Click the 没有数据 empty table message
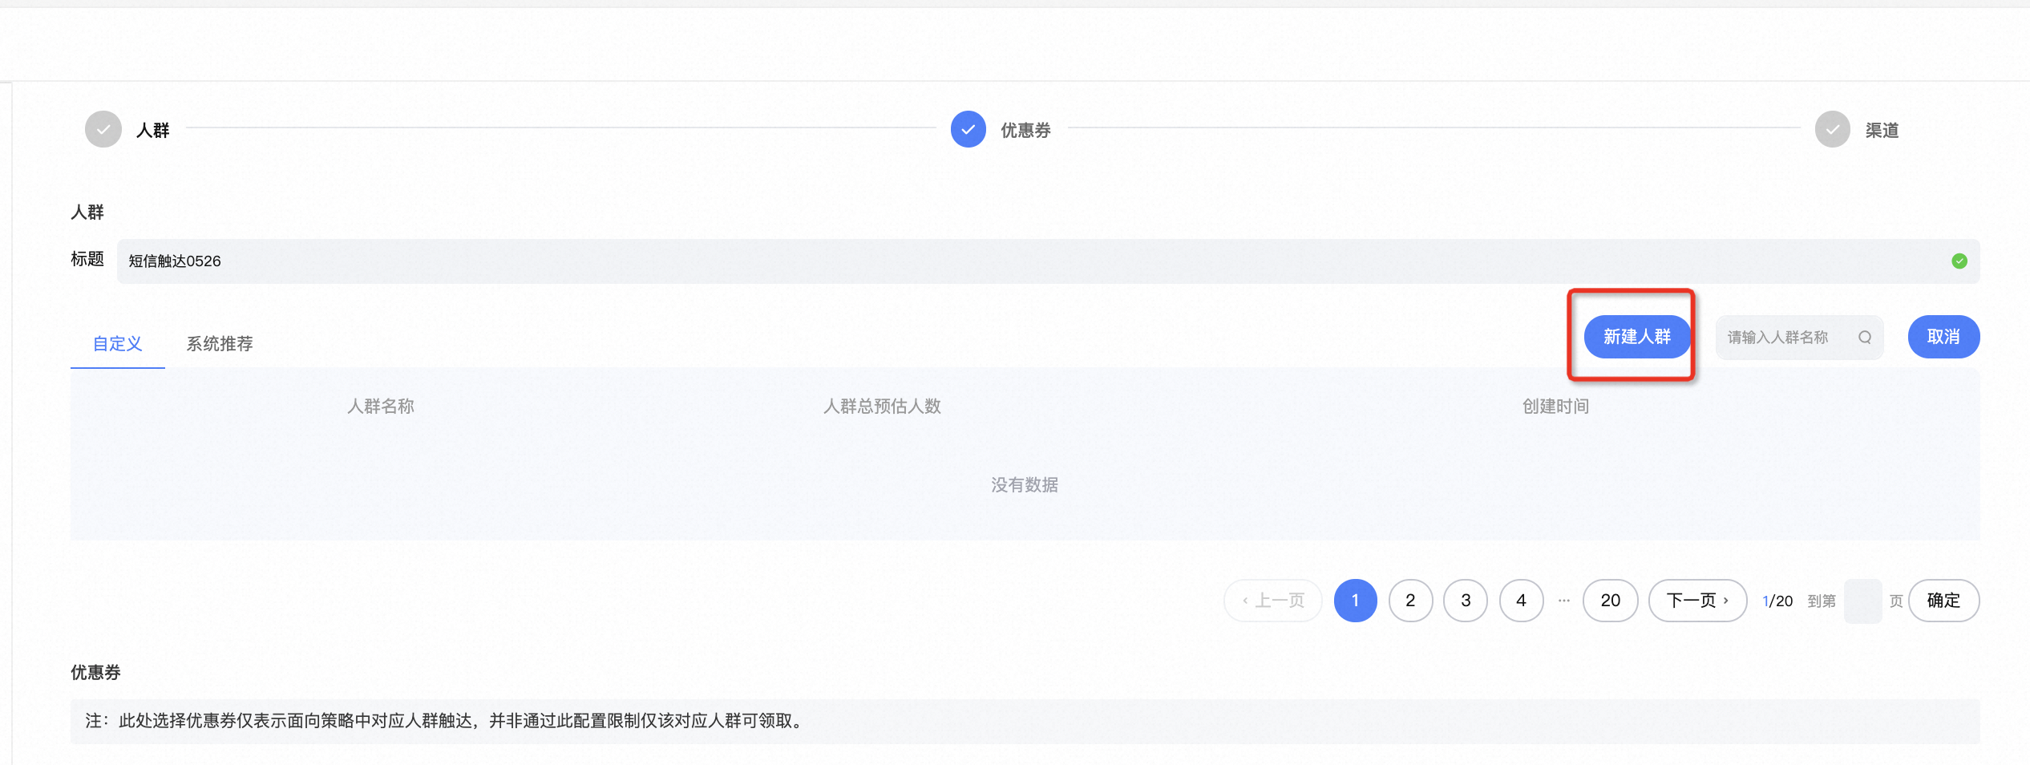Screen dimensions: 2030x765 pyautogui.click(x=1025, y=485)
